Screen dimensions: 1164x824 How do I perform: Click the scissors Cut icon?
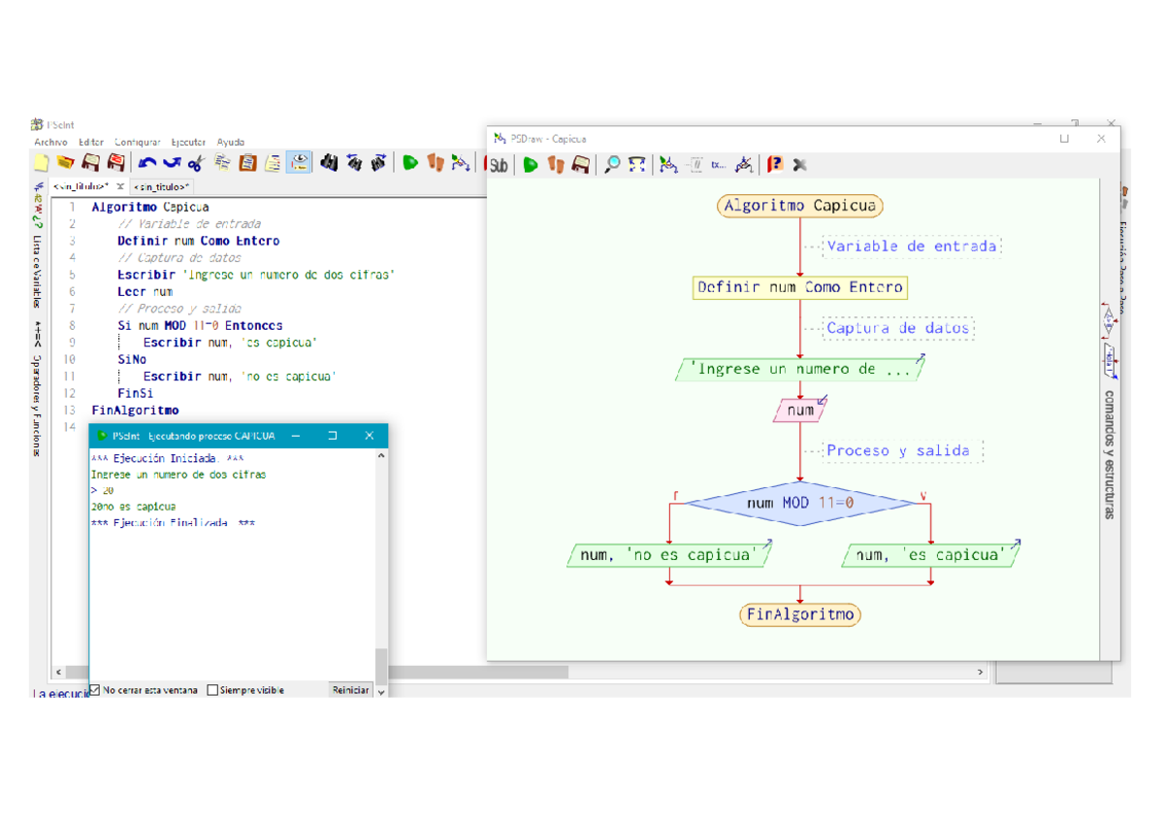(x=196, y=163)
